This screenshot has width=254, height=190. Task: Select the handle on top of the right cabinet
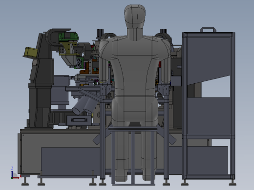pyautogui.click(x=208, y=30)
